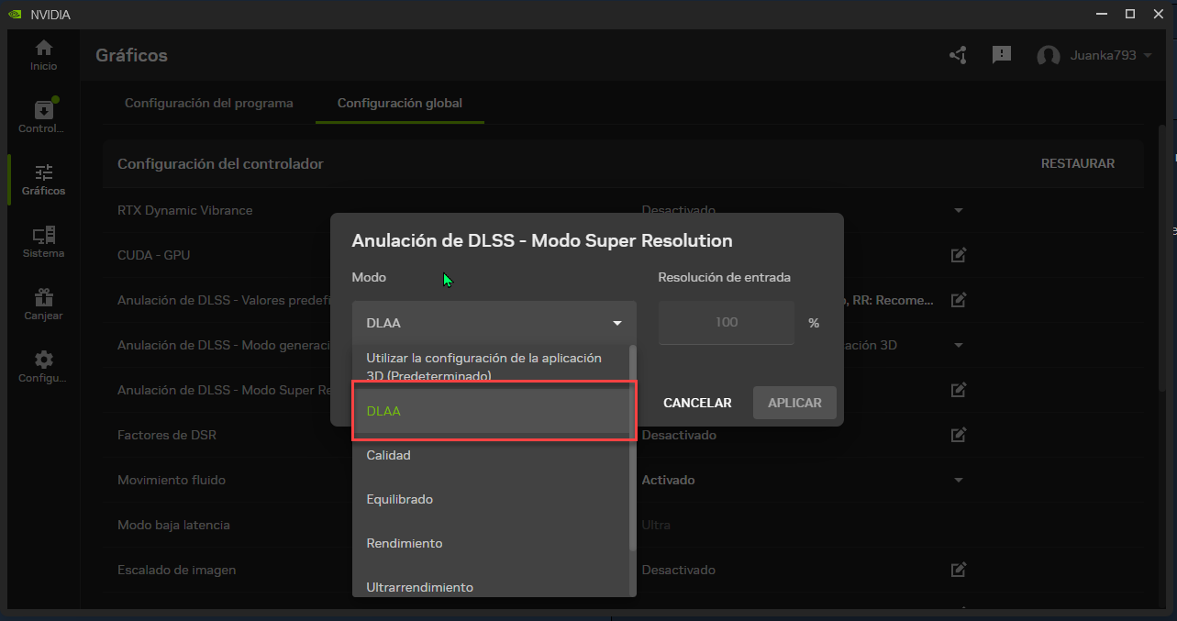Edit the Factores de DSR setting

pyautogui.click(x=959, y=435)
